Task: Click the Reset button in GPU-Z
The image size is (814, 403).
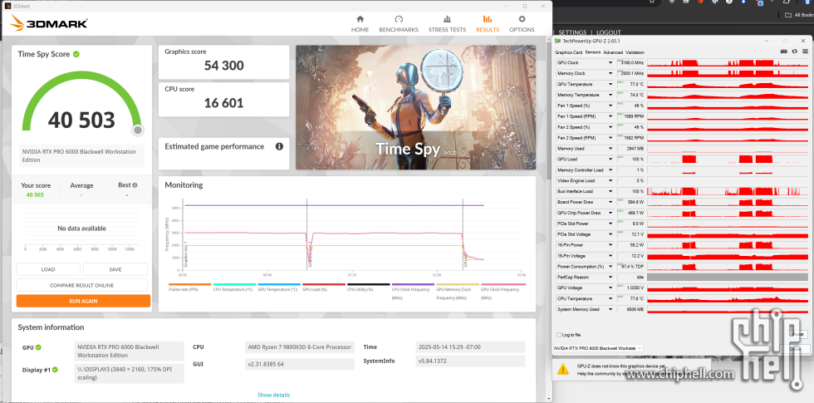Action: click(x=799, y=334)
